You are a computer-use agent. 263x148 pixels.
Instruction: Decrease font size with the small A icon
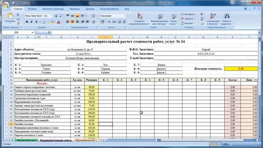click(x=61, y=16)
